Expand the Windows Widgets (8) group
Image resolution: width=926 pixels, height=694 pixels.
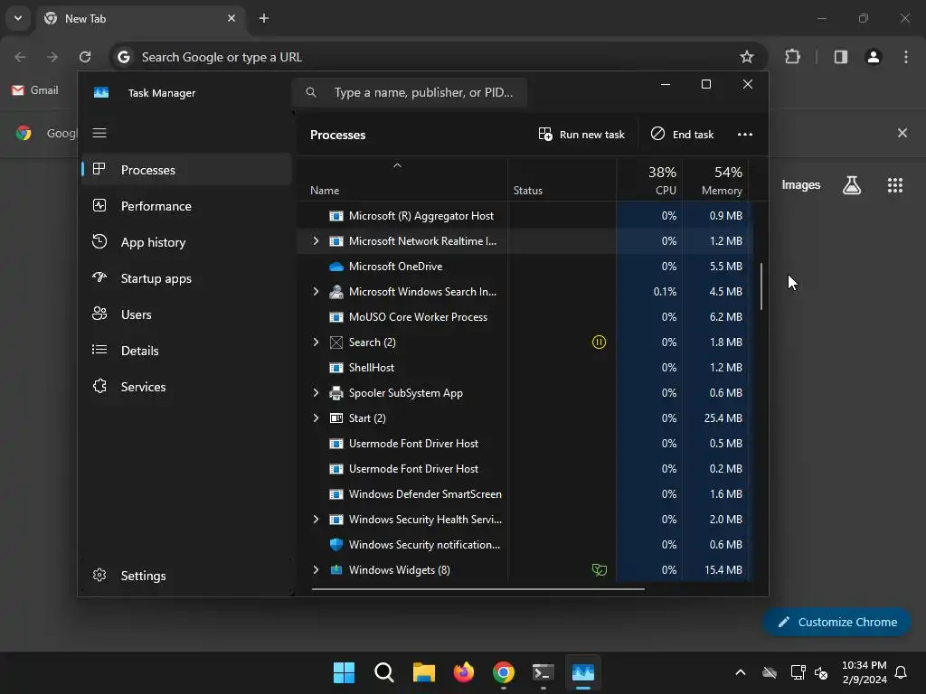point(316,570)
